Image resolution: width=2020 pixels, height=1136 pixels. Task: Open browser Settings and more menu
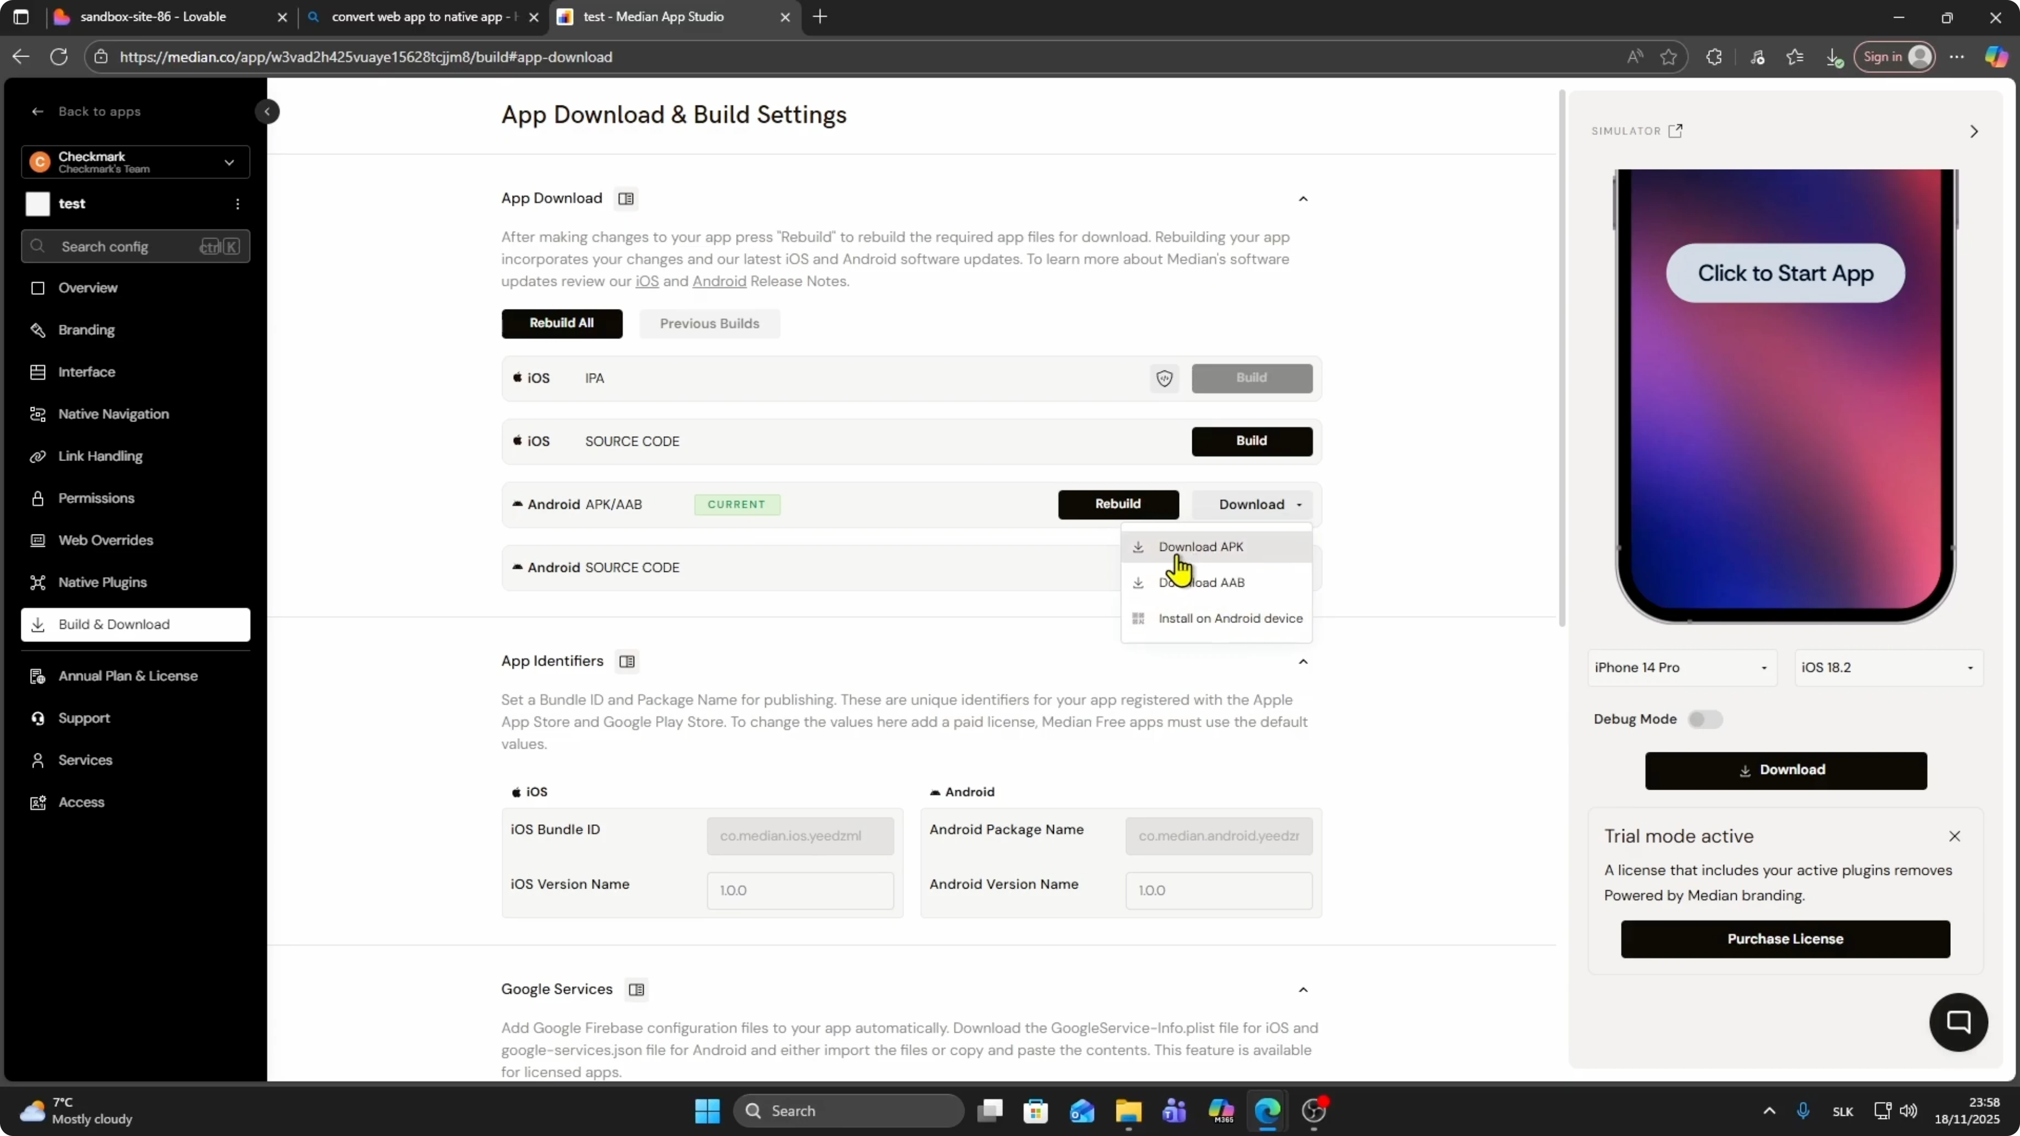click(x=1957, y=57)
